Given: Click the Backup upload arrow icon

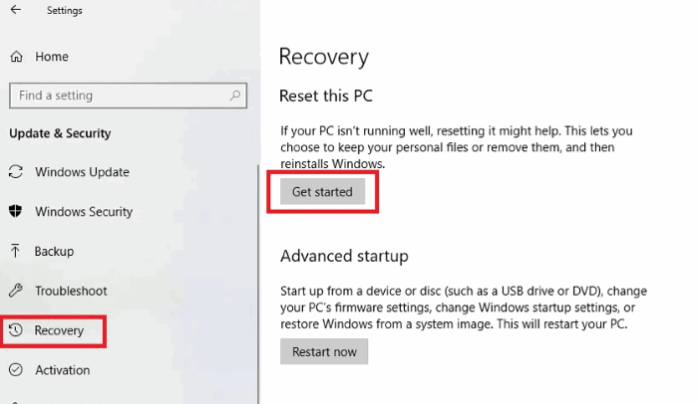Looking at the screenshot, I should tap(16, 252).
